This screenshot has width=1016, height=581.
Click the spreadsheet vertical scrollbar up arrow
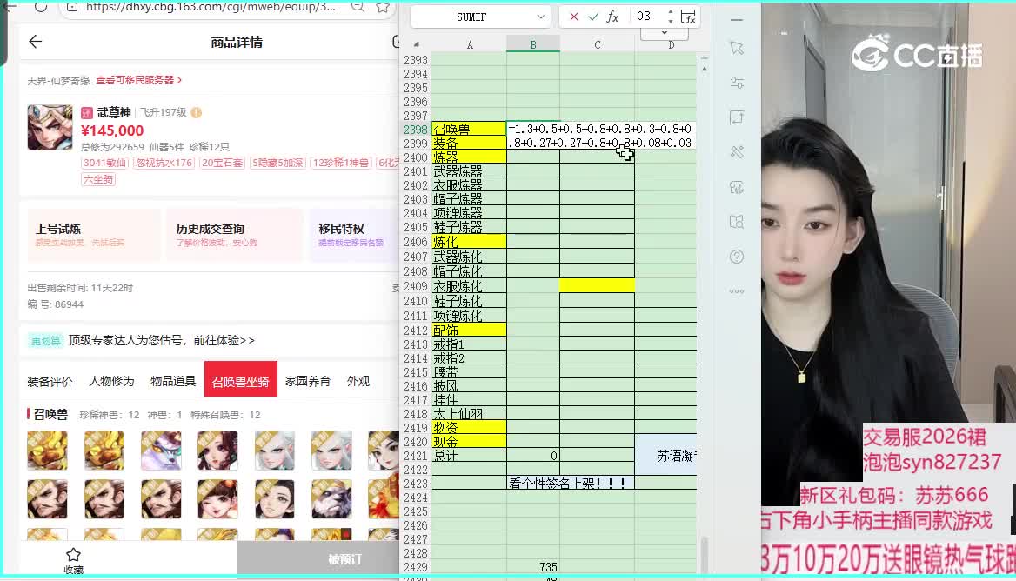tap(705, 68)
